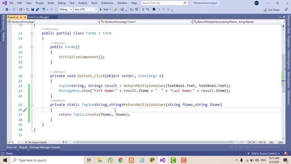Screen dimensions: 291x164
Task: Click the Search (Ctrl+Q) input box
Action: click(164, 3)
